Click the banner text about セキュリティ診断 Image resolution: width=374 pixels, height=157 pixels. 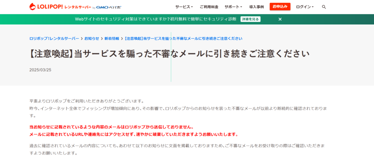point(156,19)
